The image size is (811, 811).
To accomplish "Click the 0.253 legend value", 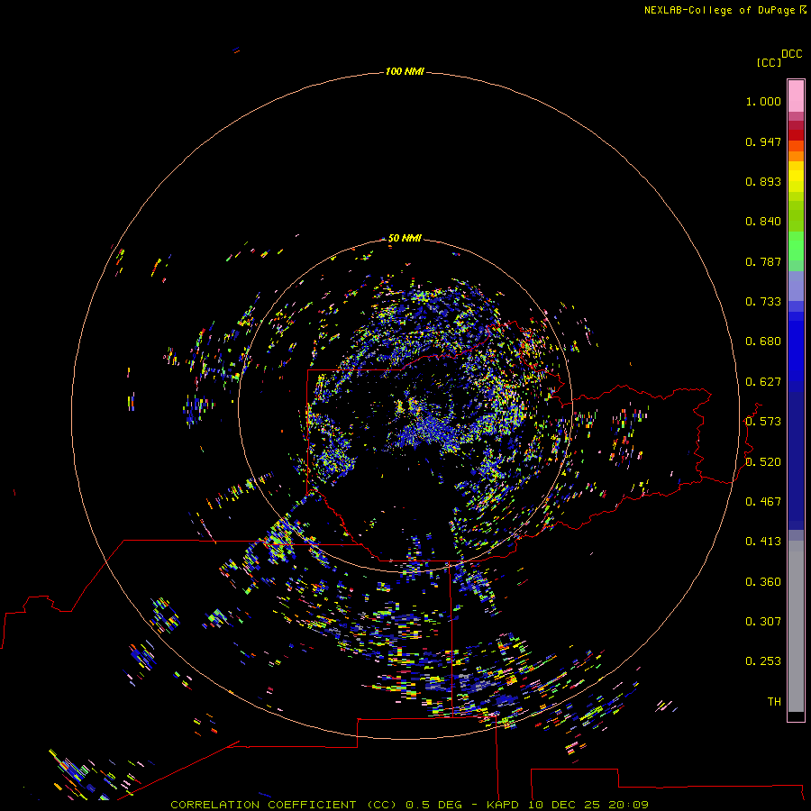I will coord(763,661).
